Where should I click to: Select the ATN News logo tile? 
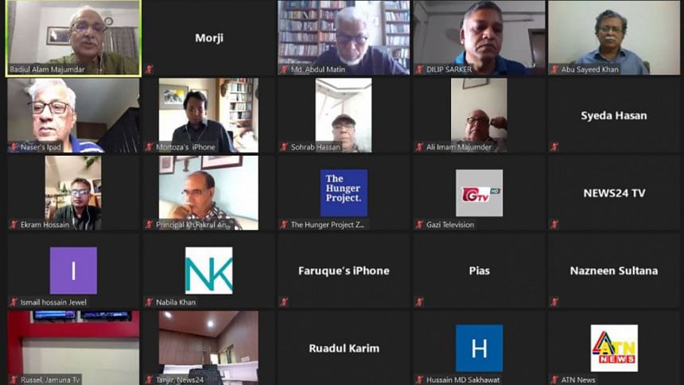[x=614, y=348]
